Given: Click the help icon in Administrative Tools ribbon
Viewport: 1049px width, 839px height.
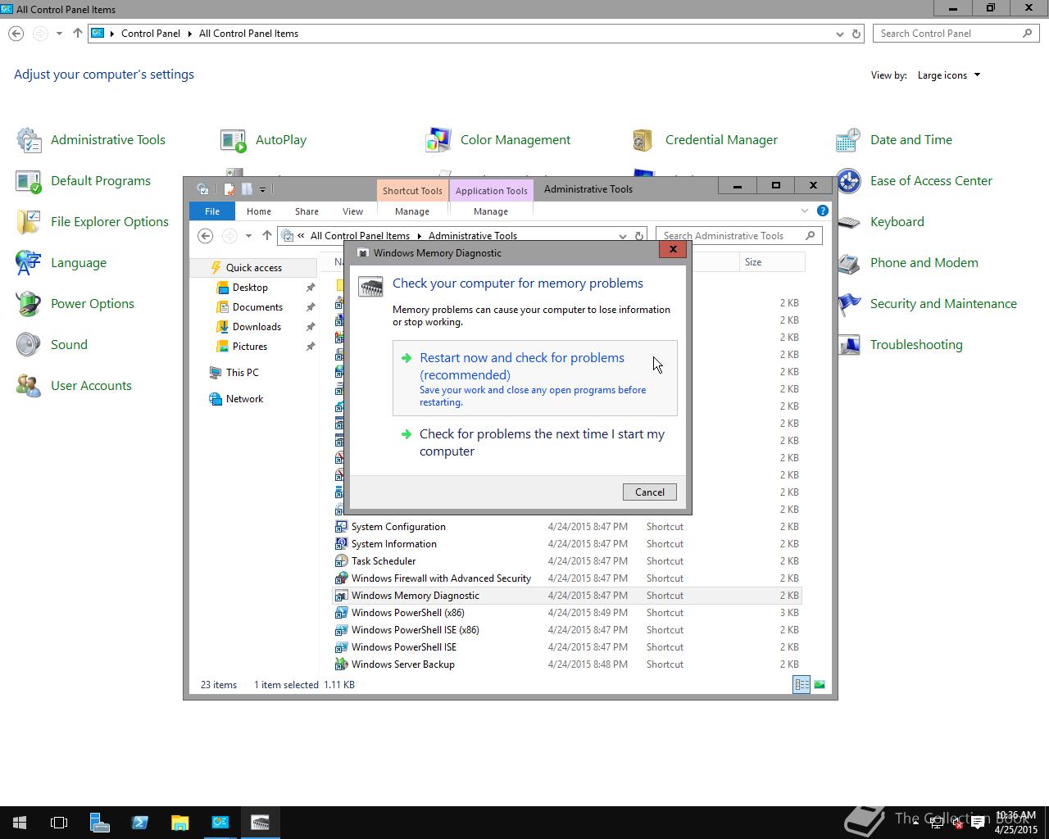Looking at the screenshot, I should [822, 211].
